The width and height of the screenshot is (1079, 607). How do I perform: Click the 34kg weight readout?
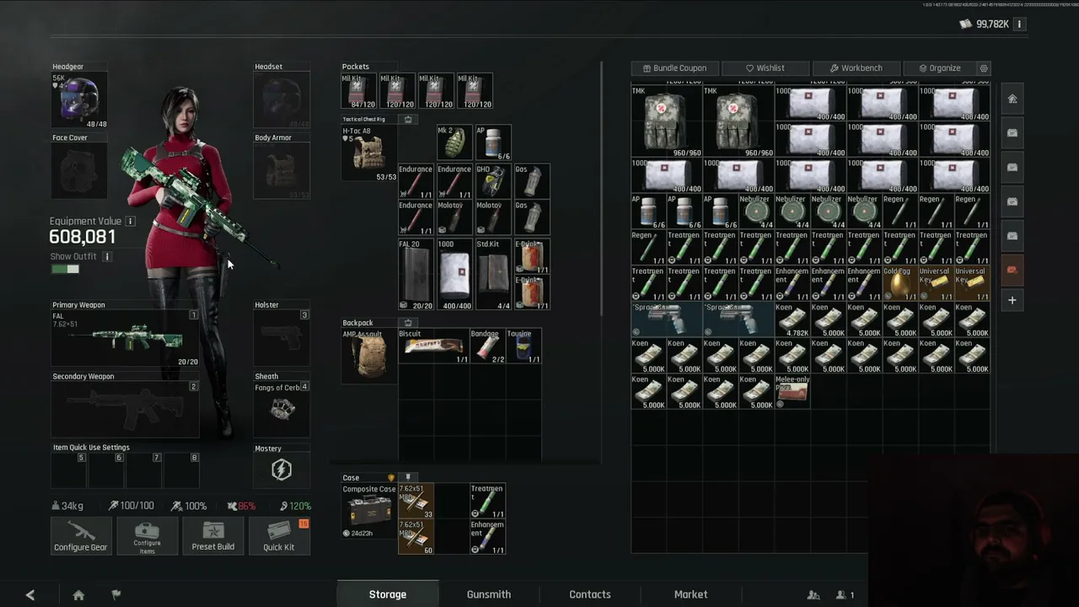[x=67, y=506]
